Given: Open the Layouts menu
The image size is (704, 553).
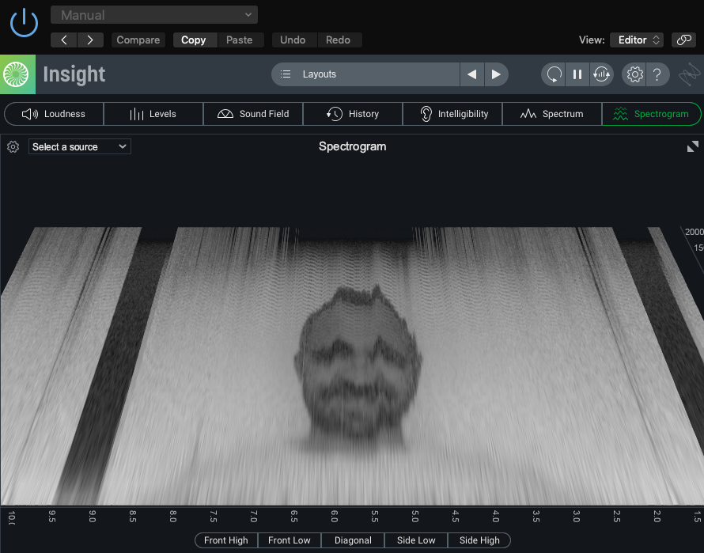Looking at the screenshot, I should pos(365,74).
